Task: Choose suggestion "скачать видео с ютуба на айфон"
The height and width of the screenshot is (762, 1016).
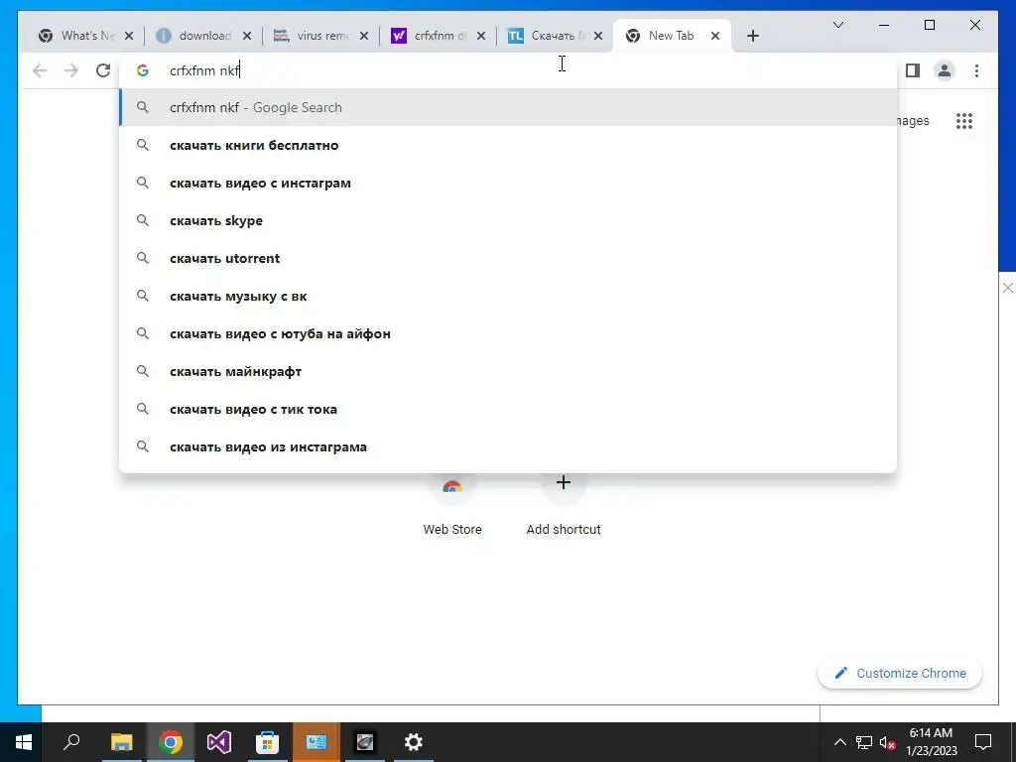Action: [x=508, y=333]
